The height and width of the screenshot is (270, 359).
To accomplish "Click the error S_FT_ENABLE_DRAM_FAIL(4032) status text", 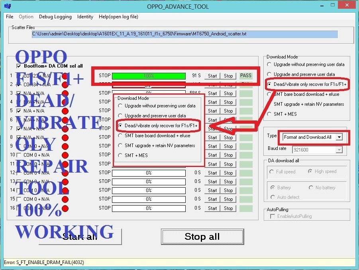I will pos(44,262).
